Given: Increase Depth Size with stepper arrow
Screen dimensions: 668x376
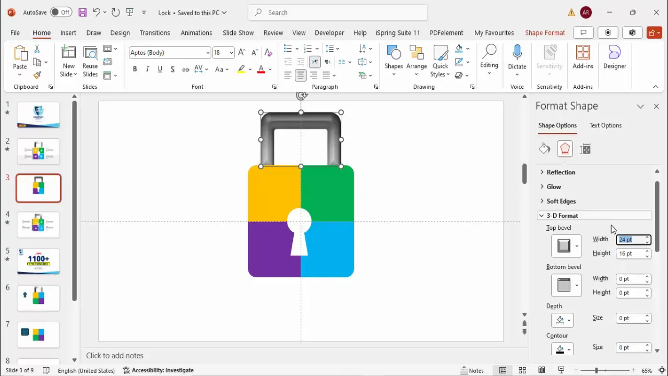Looking at the screenshot, I should pos(647,316).
